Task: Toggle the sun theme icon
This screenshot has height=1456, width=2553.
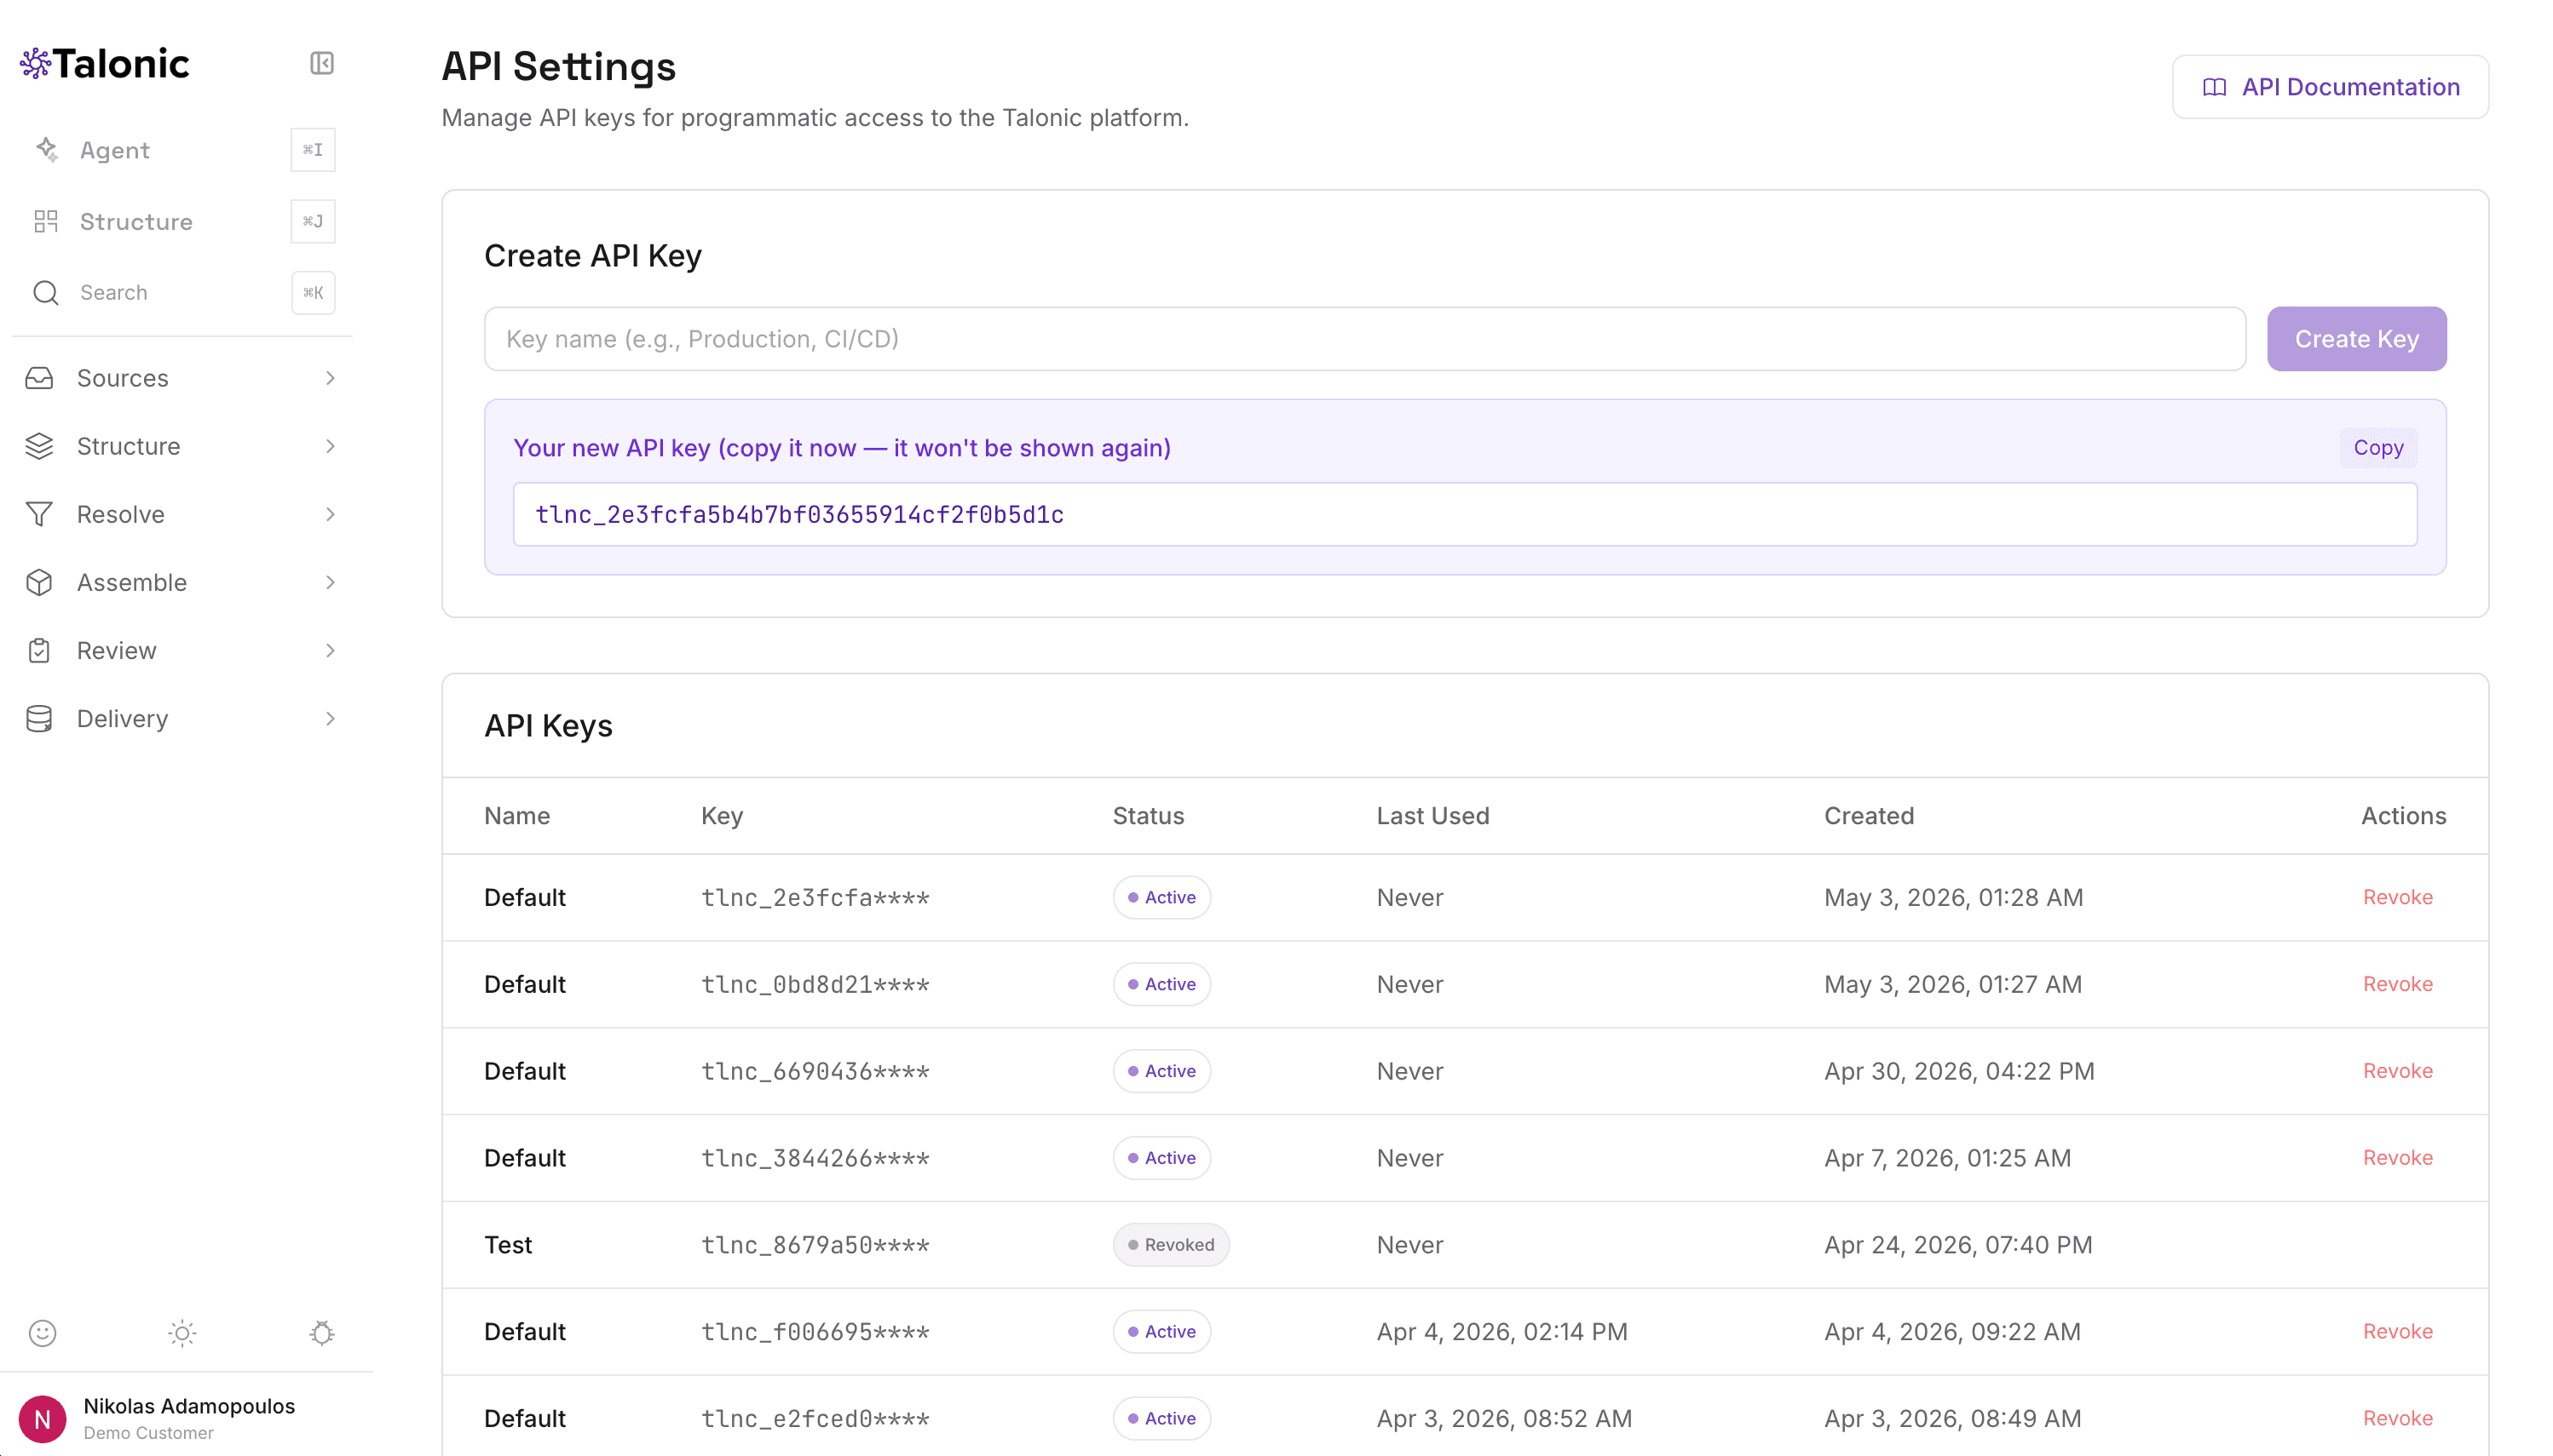Action: tap(182, 1332)
